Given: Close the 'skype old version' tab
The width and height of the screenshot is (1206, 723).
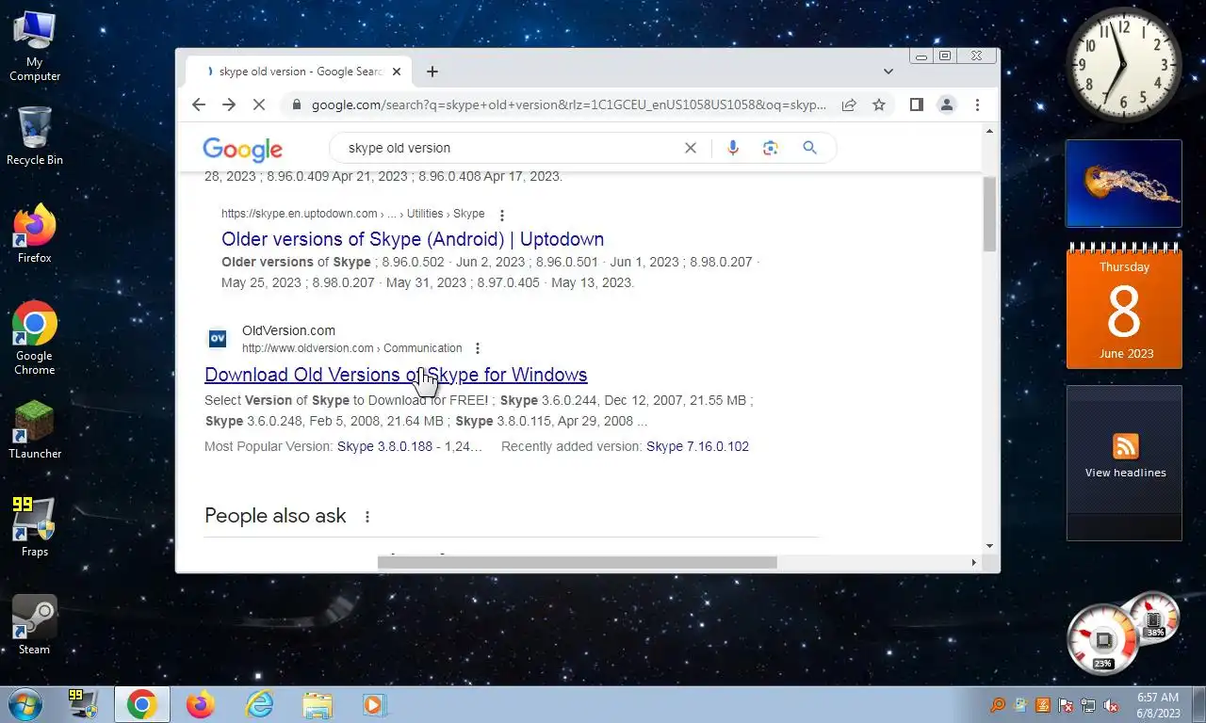Looking at the screenshot, I should click(x=397, y=72).
